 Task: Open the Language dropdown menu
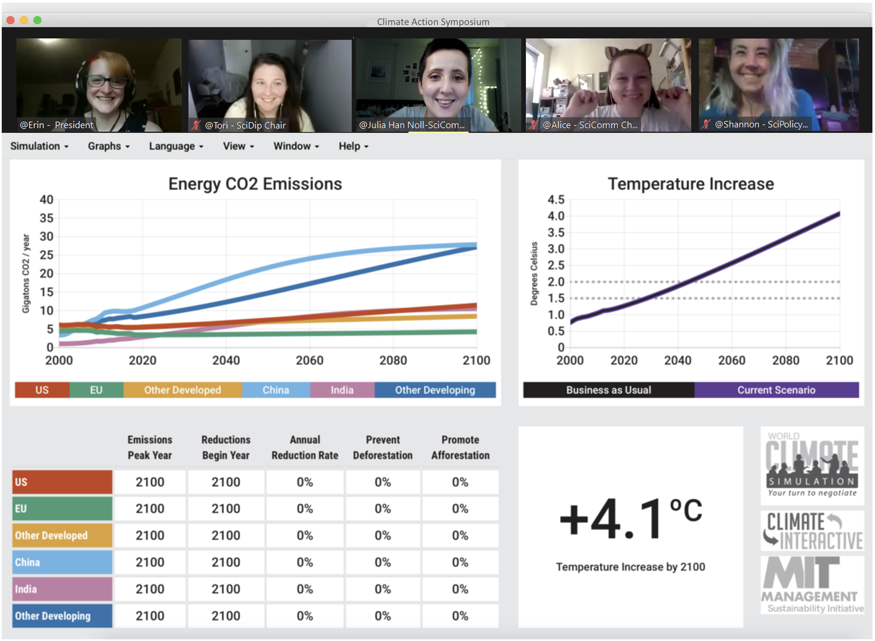176,146
